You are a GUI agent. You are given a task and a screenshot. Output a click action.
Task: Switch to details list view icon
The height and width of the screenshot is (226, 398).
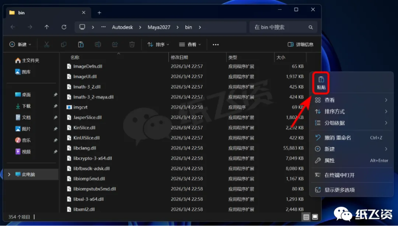(306, 217)
